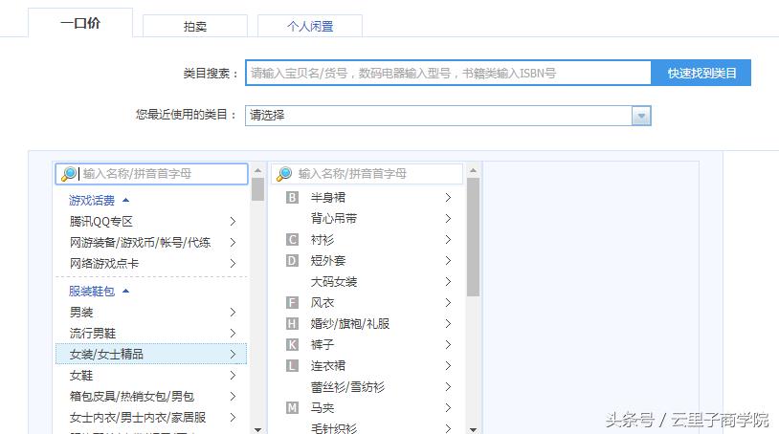Select 男装 in the category list
The image size is (779, 434).
(82, 313)
